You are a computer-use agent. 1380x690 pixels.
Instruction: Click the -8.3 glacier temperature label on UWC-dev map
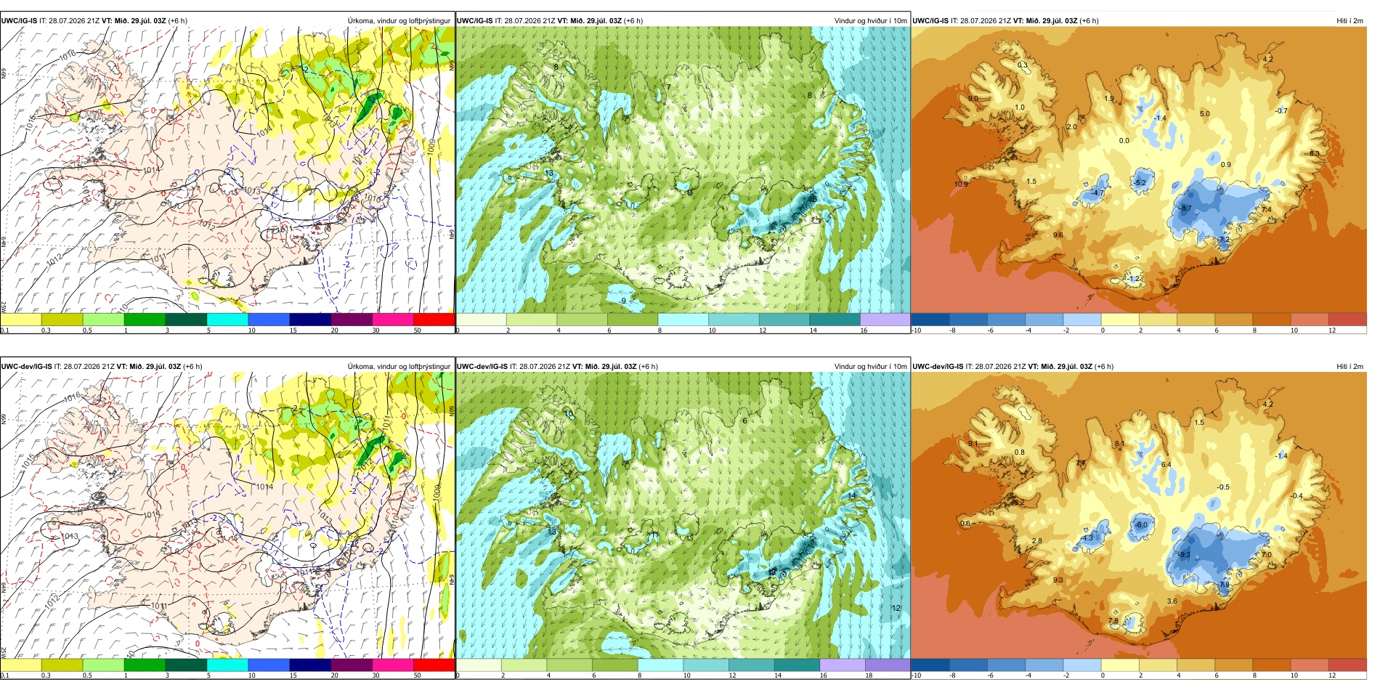[x=1183, y=555]
